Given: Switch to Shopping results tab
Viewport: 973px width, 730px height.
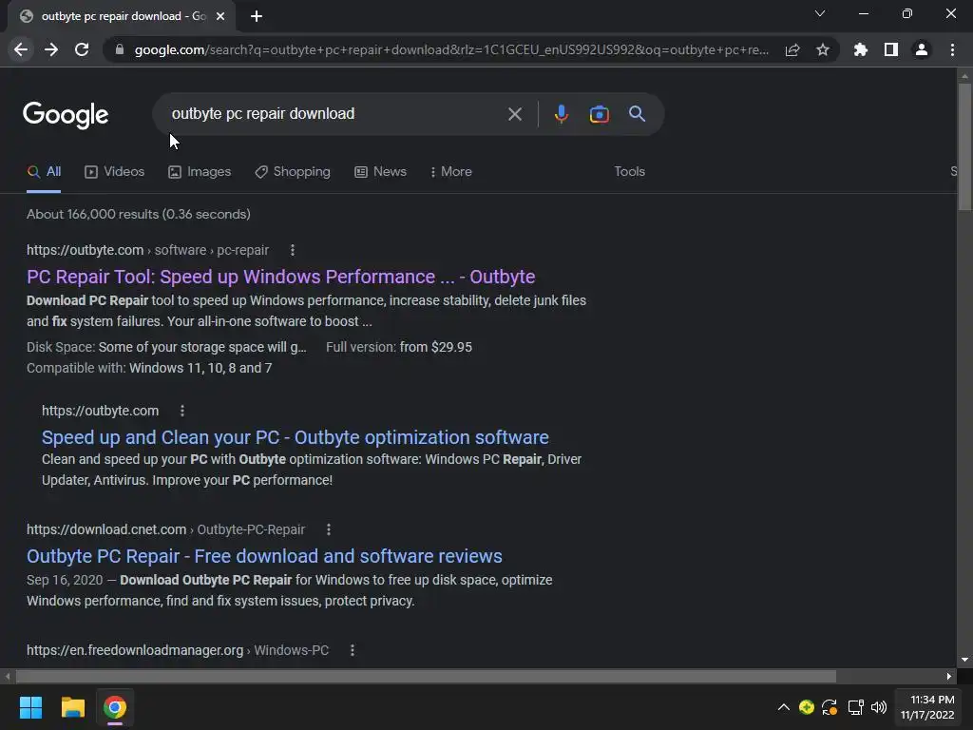Looking at the screenshot, I should (293, 172).
